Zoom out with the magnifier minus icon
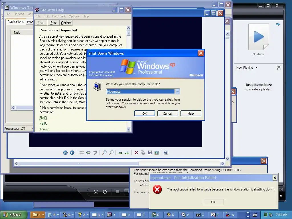292x219 pixels. [x=111, y=153]
